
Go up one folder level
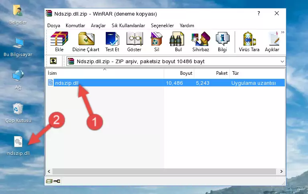pos(53,61)
